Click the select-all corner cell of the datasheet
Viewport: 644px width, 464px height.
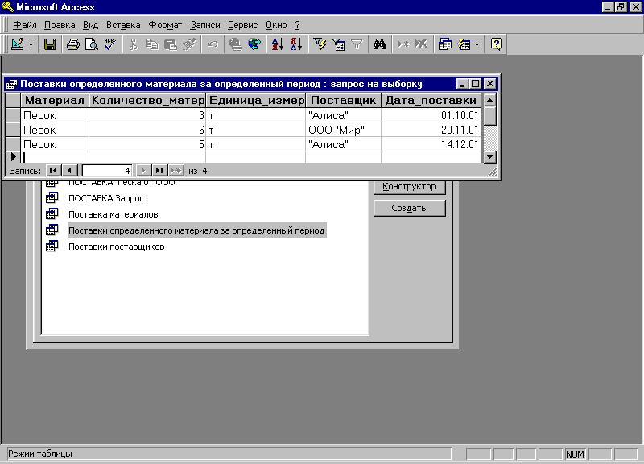13,100
